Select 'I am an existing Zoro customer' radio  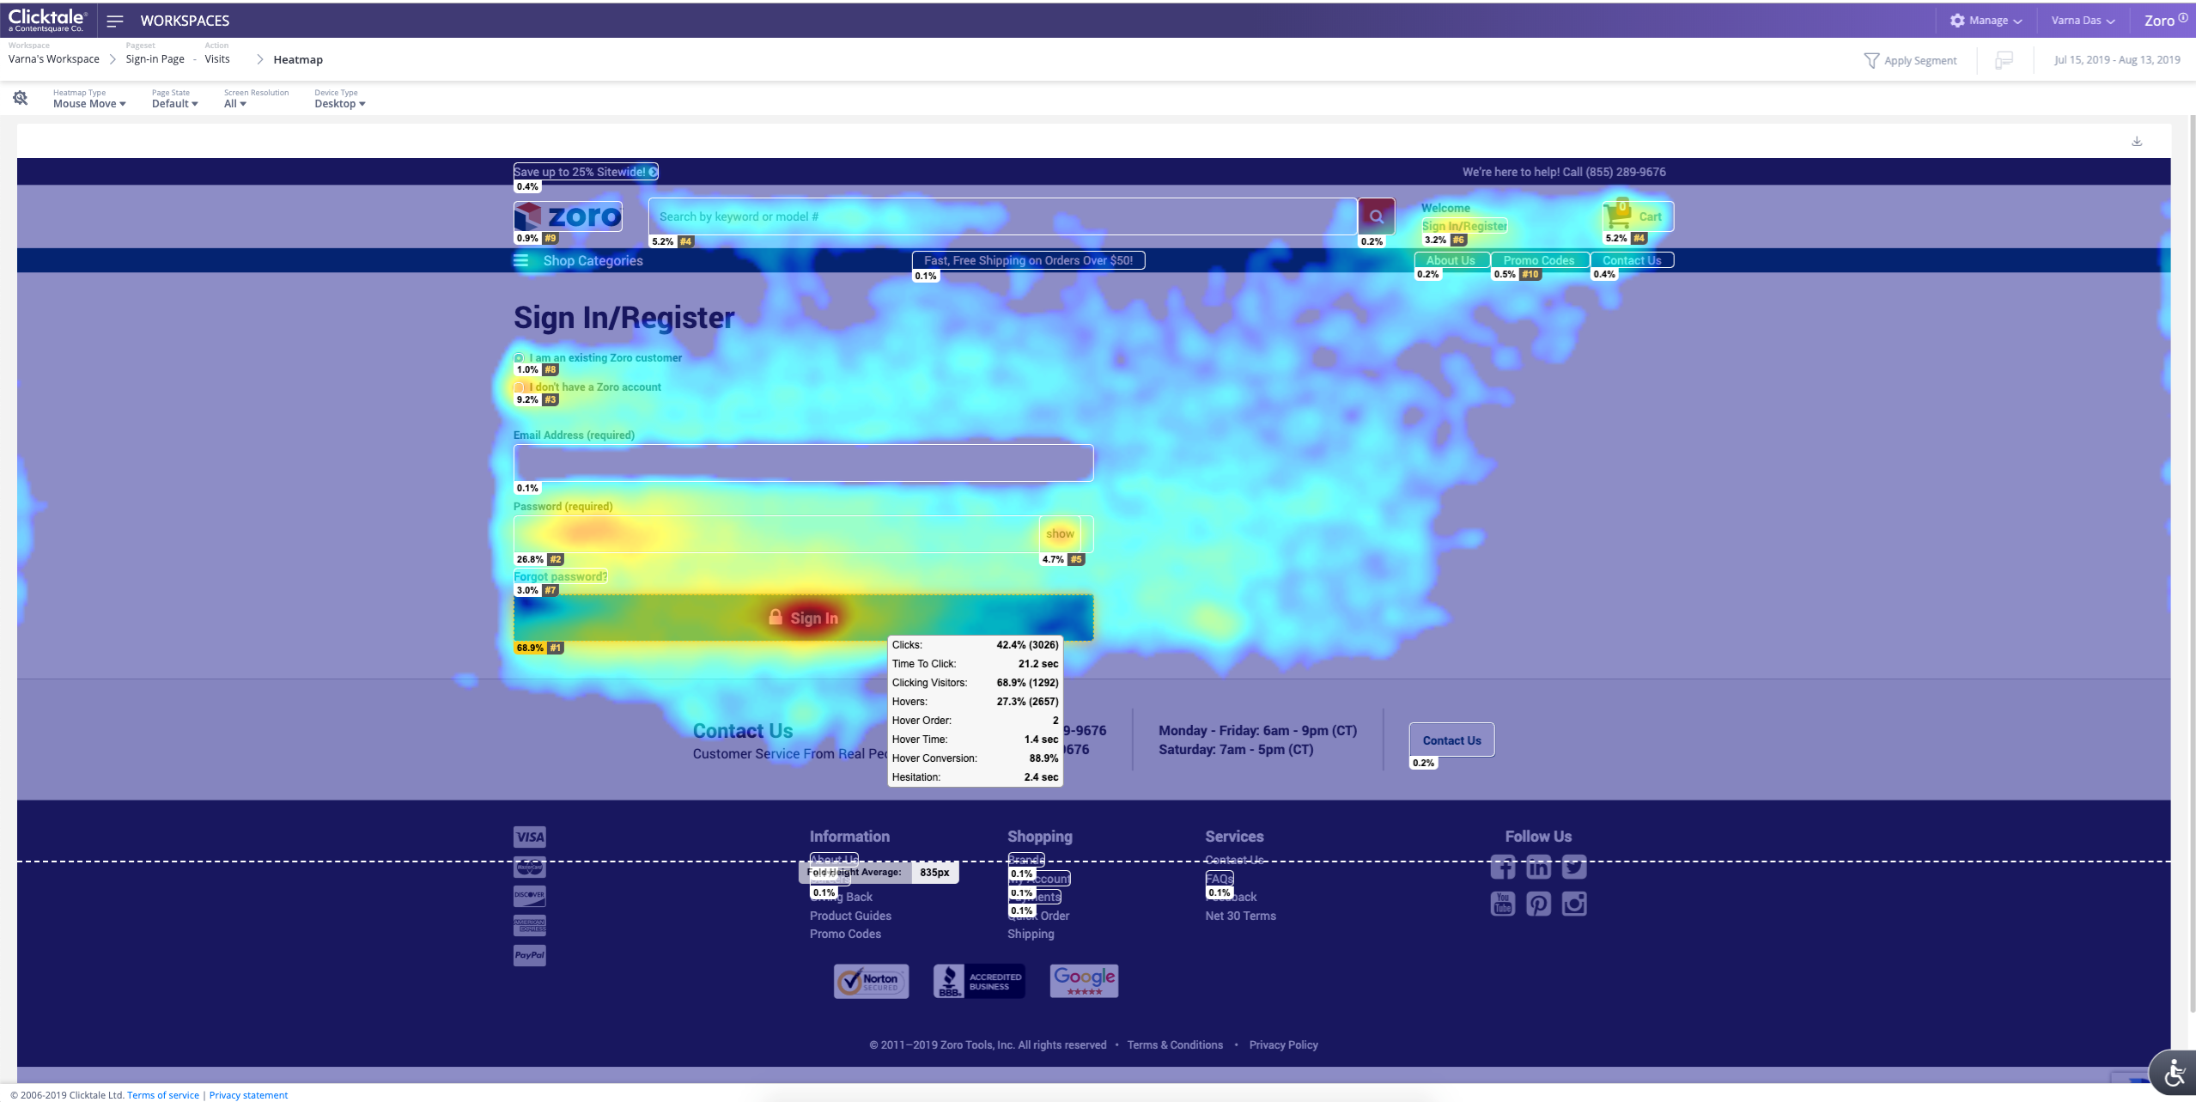coord(520,358)
